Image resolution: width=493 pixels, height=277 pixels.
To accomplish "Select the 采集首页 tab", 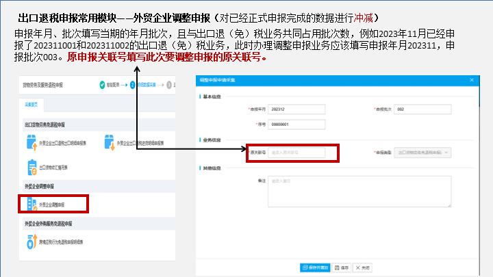I will [31, 105].
